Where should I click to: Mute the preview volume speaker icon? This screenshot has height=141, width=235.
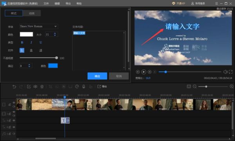tap(225, 72)
